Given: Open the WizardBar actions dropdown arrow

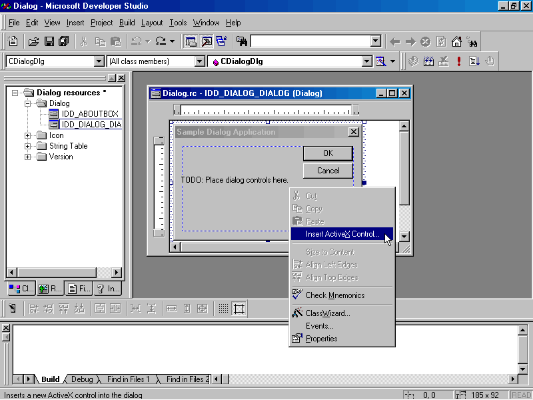Looking at the screenshot, I should [392, 61].
